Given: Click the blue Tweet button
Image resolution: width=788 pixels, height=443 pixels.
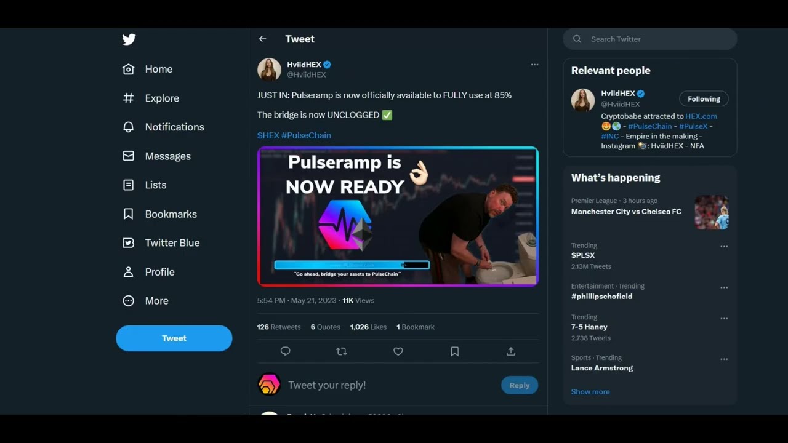Looking at the screenshot, I should pyautogui.click(x=174, y=338).
